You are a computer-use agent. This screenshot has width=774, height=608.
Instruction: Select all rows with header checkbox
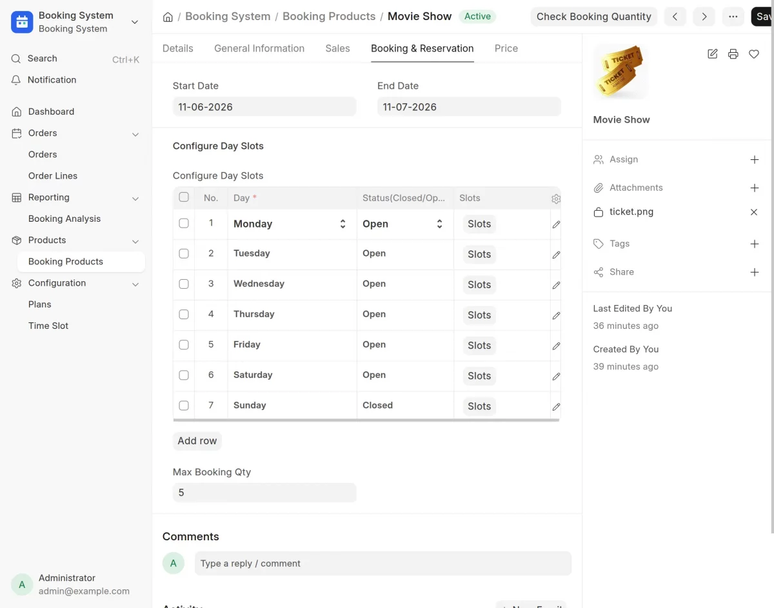pyautogui.click(x=184, y=197)
